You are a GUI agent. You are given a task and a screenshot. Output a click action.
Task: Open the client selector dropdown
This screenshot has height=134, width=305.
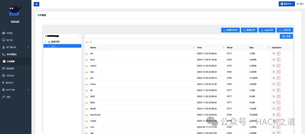[62, 36]
